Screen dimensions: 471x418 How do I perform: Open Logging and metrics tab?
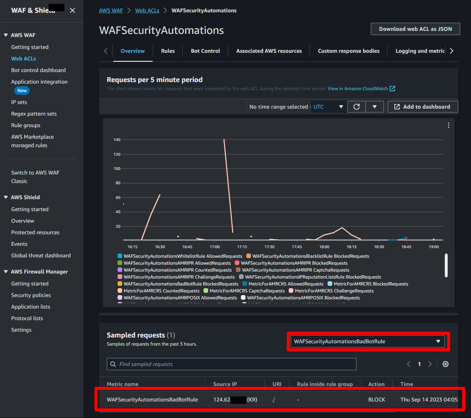pos(420,51)
